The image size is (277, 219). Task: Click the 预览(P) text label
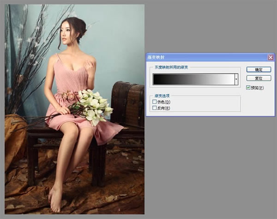(x=258, y=88)
